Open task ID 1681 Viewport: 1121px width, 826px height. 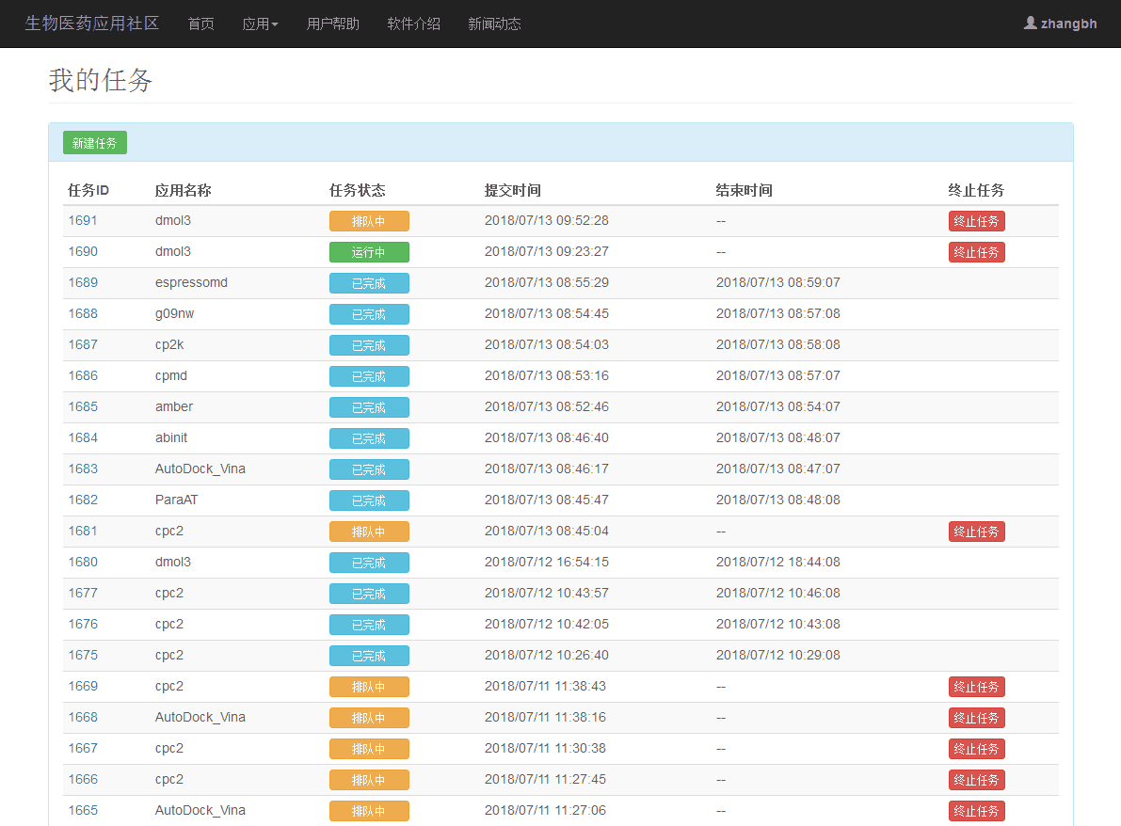[x=83, y=532]
